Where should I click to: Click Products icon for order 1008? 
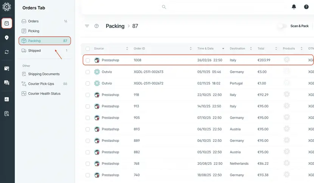[287, 60]
